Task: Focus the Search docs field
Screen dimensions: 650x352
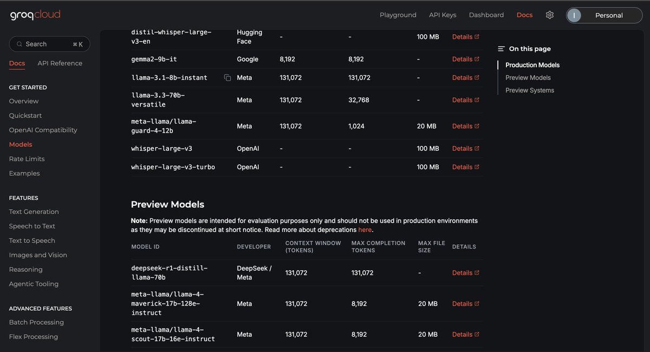Action: [x=50, y=44]
